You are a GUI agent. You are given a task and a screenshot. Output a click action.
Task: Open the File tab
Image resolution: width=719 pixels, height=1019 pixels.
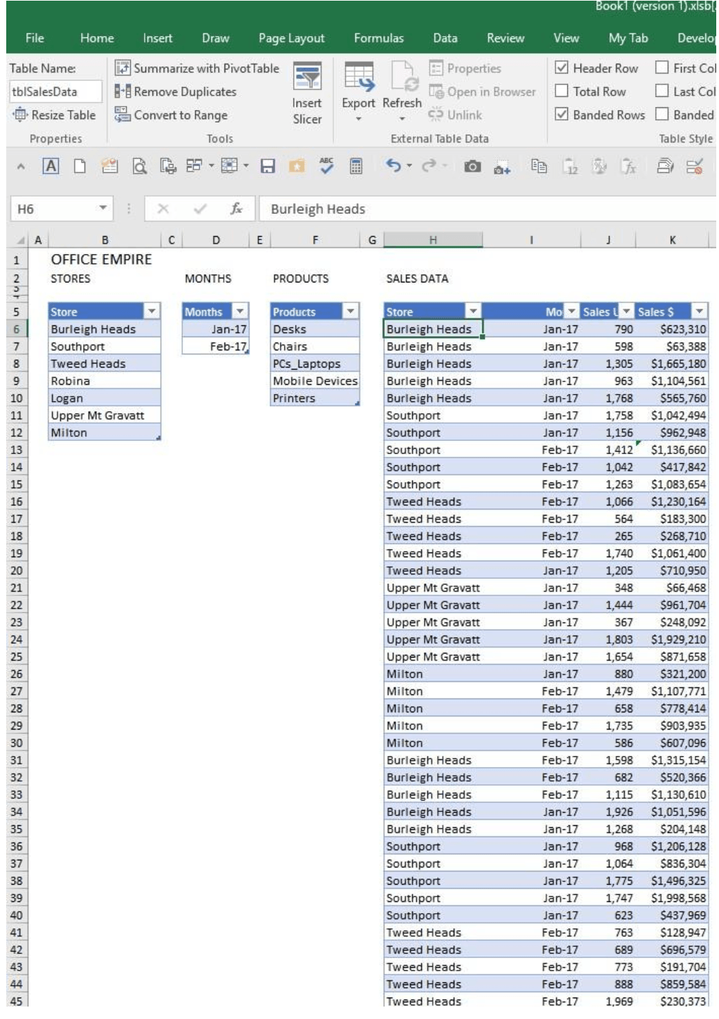point(35,38)
